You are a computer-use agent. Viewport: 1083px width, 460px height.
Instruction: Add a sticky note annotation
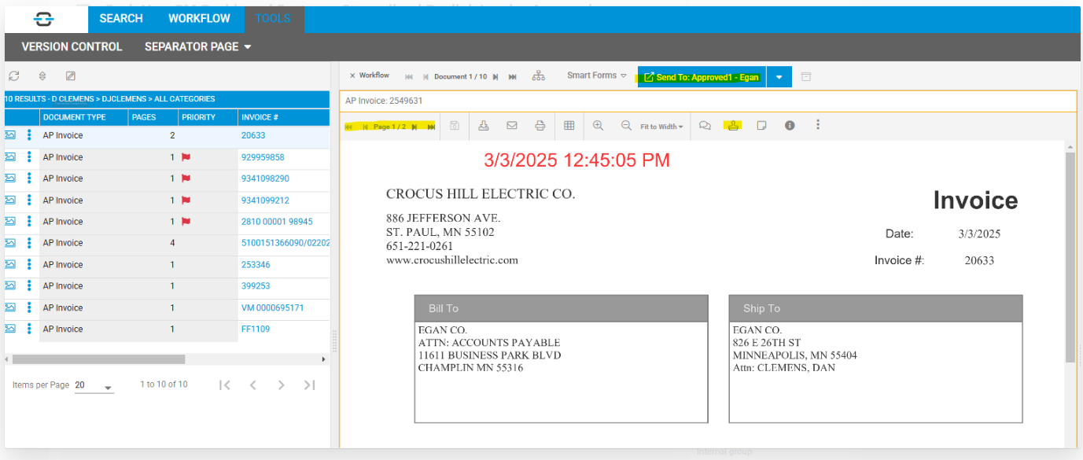click(x=761, y=126)
